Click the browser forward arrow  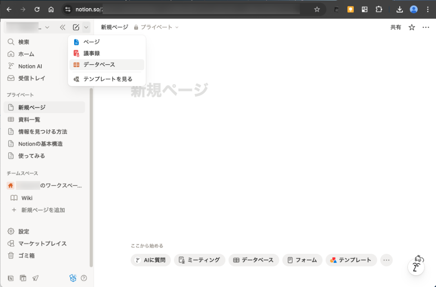pyautogui.click(x=23, y=9)
